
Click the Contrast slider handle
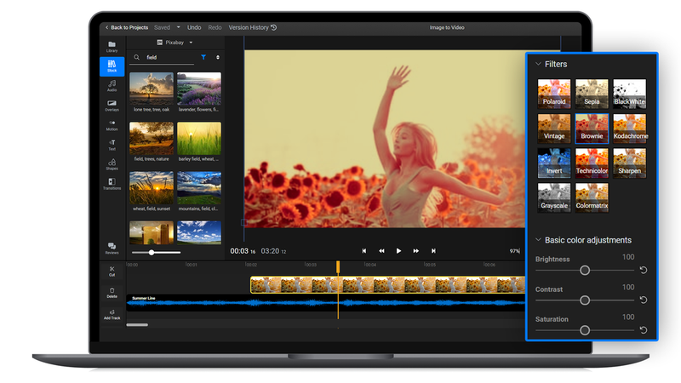coord(585,300)
